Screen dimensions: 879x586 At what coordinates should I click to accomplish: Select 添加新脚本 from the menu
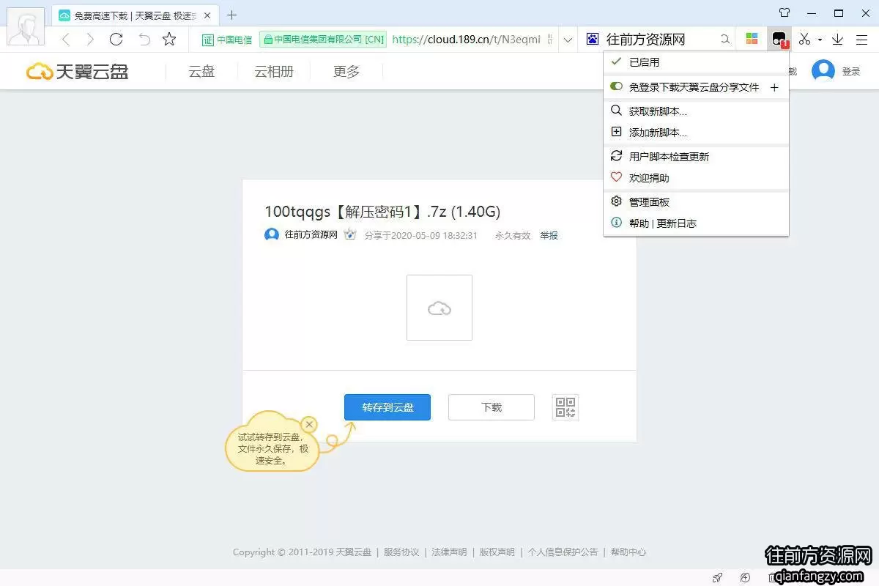pyautogui.click(x=696, y=133)
